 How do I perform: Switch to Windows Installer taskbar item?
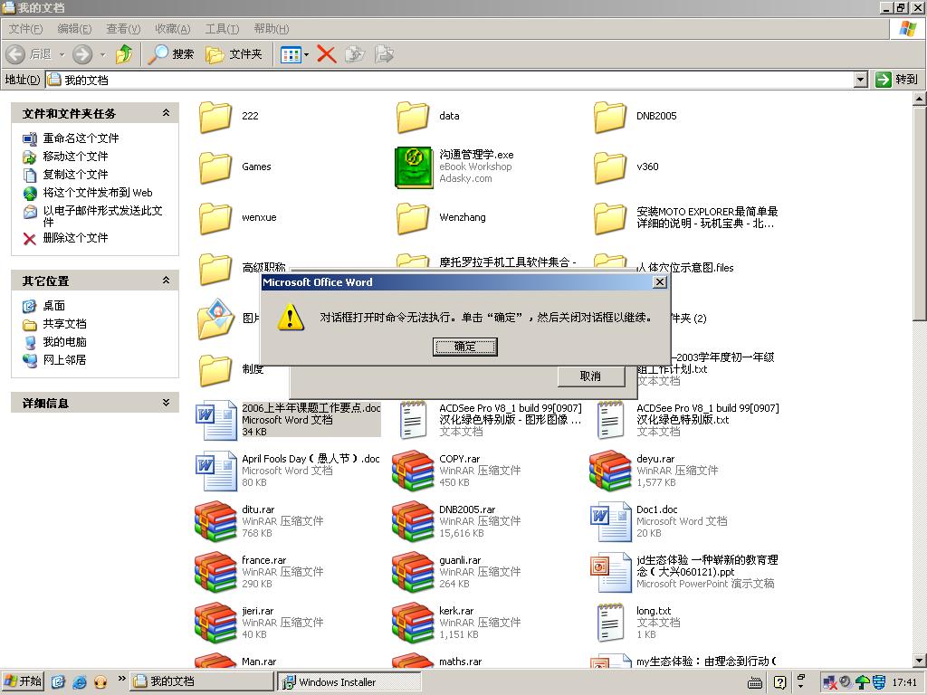click(x=350, y=682)
